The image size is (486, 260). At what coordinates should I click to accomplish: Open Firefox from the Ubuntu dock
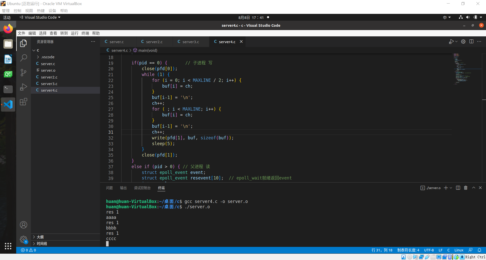(x=8, y=29)
